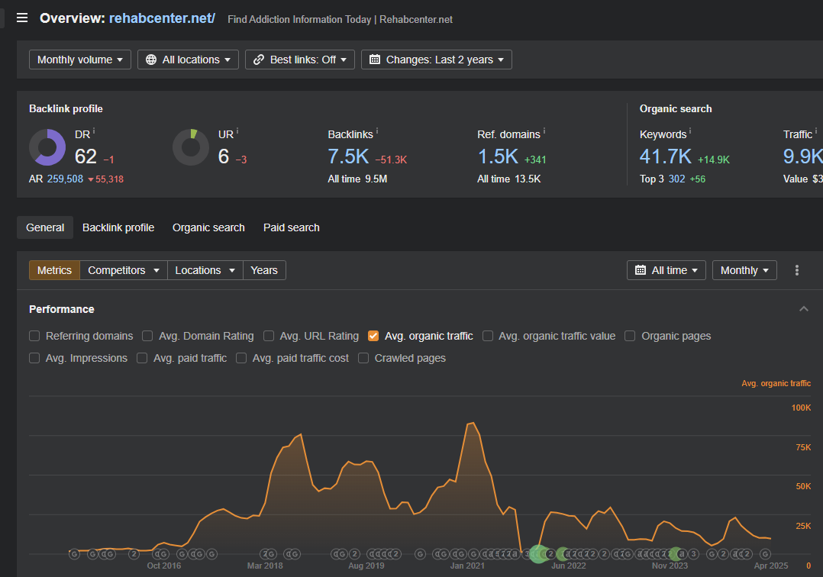Open the Best links: Off dropdown

pyautogui.click(x=300, y=60)
